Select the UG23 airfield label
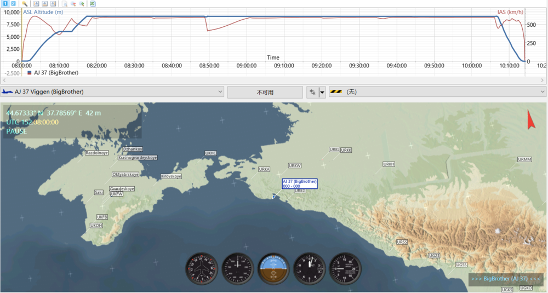Screen dimensions: 548x293 (x=433, y=256)
